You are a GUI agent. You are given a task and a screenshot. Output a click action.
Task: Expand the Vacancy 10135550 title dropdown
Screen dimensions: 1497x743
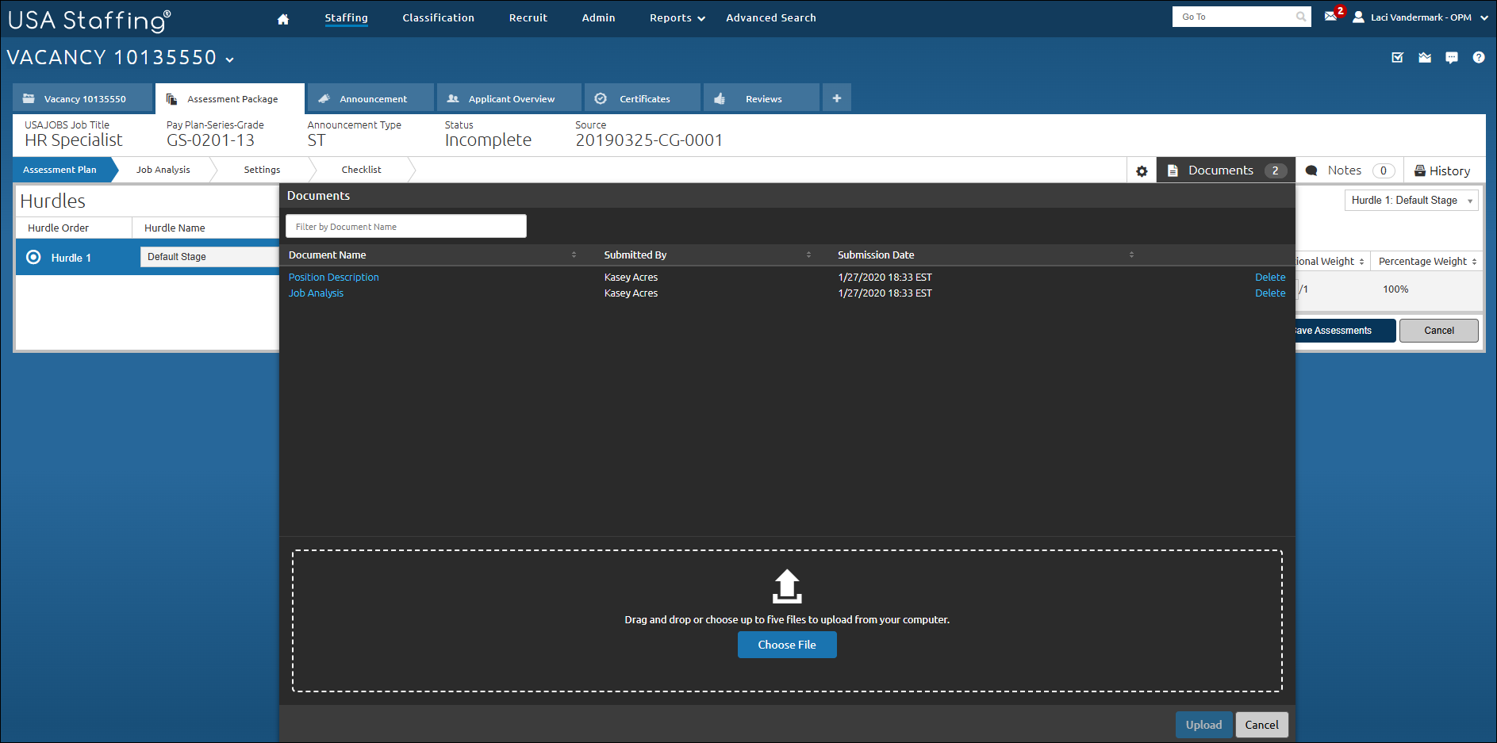pos(230,59)
